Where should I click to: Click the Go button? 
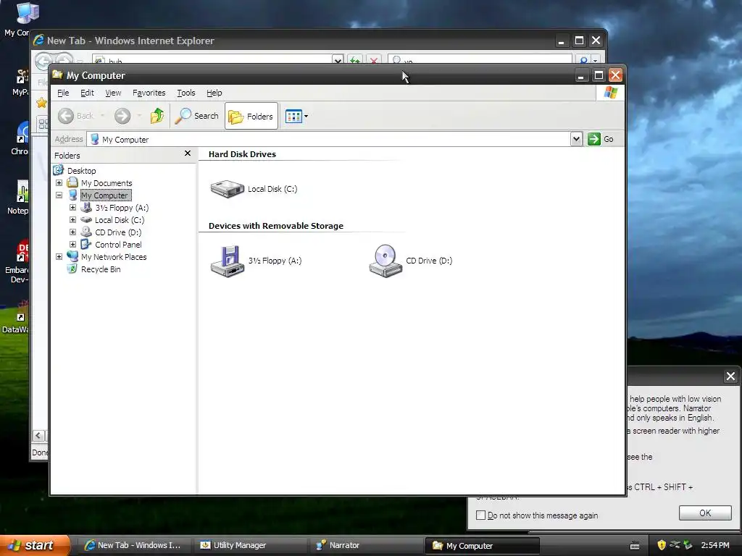pyautogui.click(x=601, y=139)
